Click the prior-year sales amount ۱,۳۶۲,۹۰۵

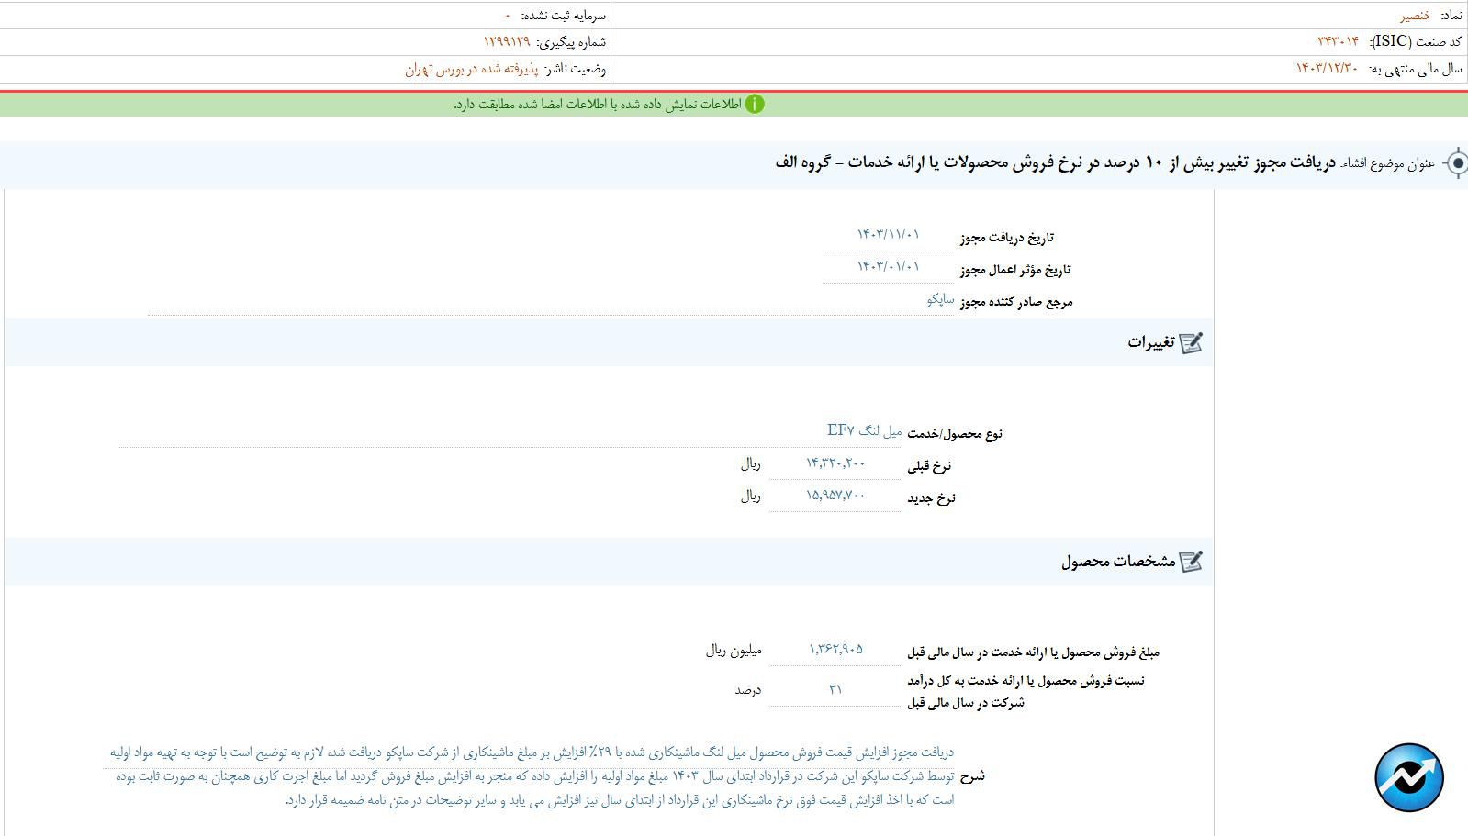(835, 650)
